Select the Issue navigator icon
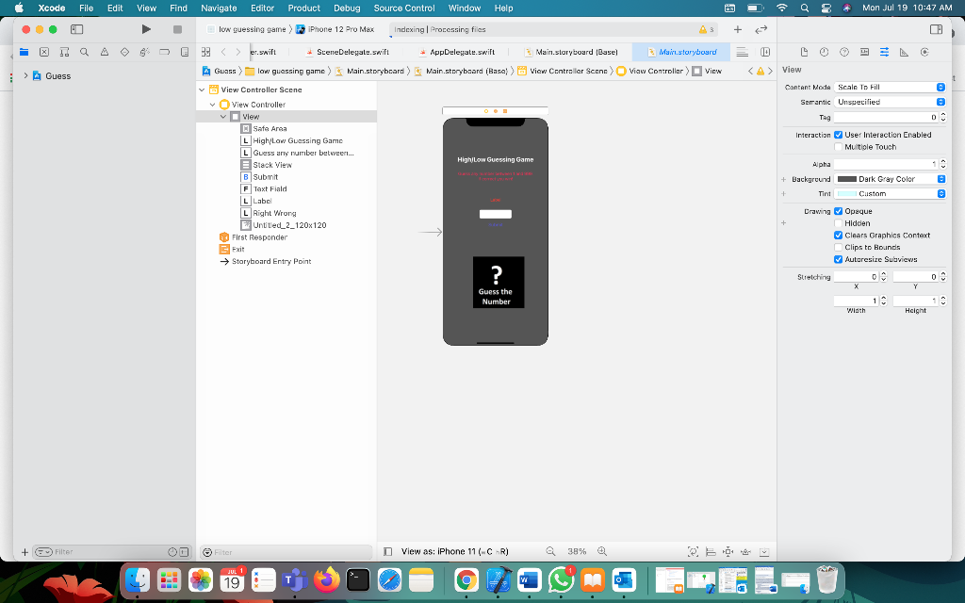This screenshot has width=965, height=603. click(106, 52)
